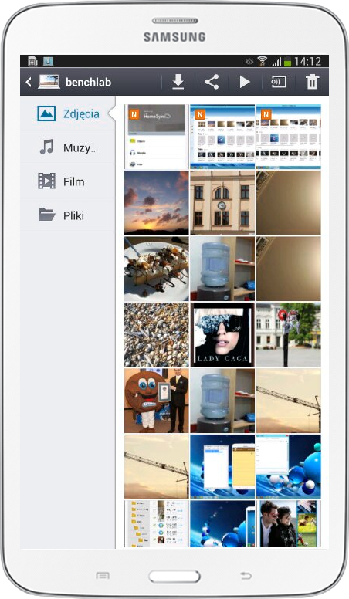Open the cookie mascot photo

[156, 401]
